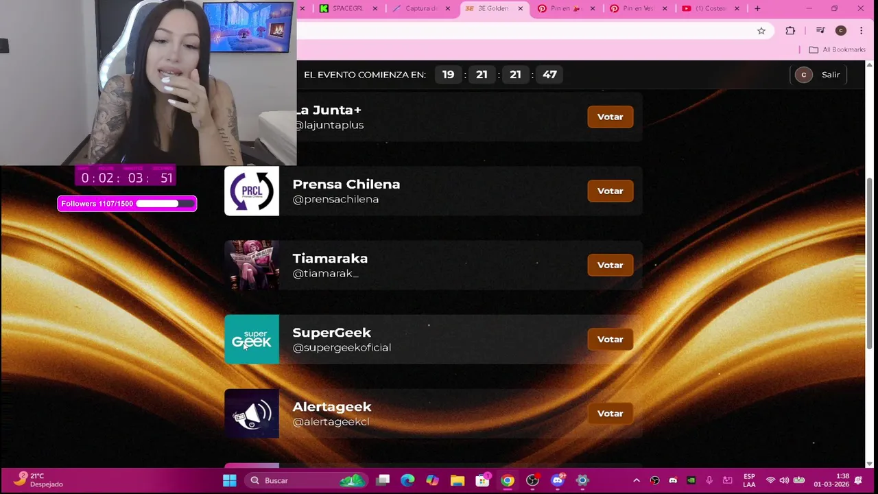Vote for SuperGeek
The image size is (878, 494).
[610, 339]
